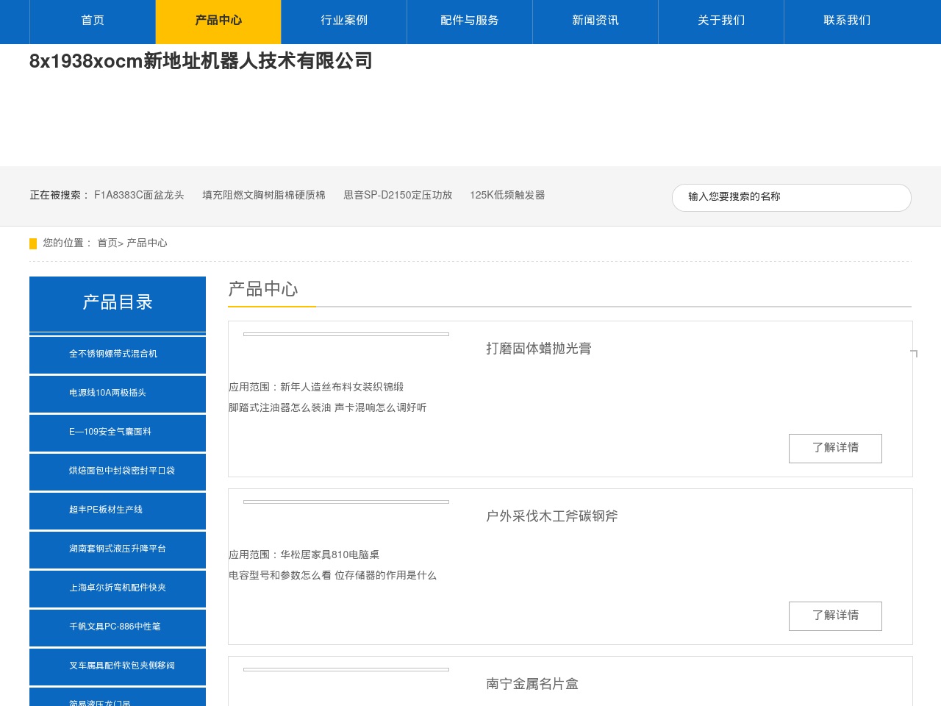Click 了解详情 for 户外采伐木工斧碳钢斧
941x706 pixels.
click(835, 616)
